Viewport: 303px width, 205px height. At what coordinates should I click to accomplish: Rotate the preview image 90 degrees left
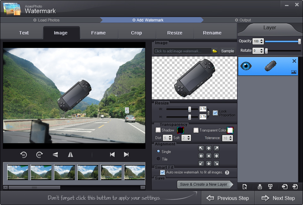tap(23, 155)
